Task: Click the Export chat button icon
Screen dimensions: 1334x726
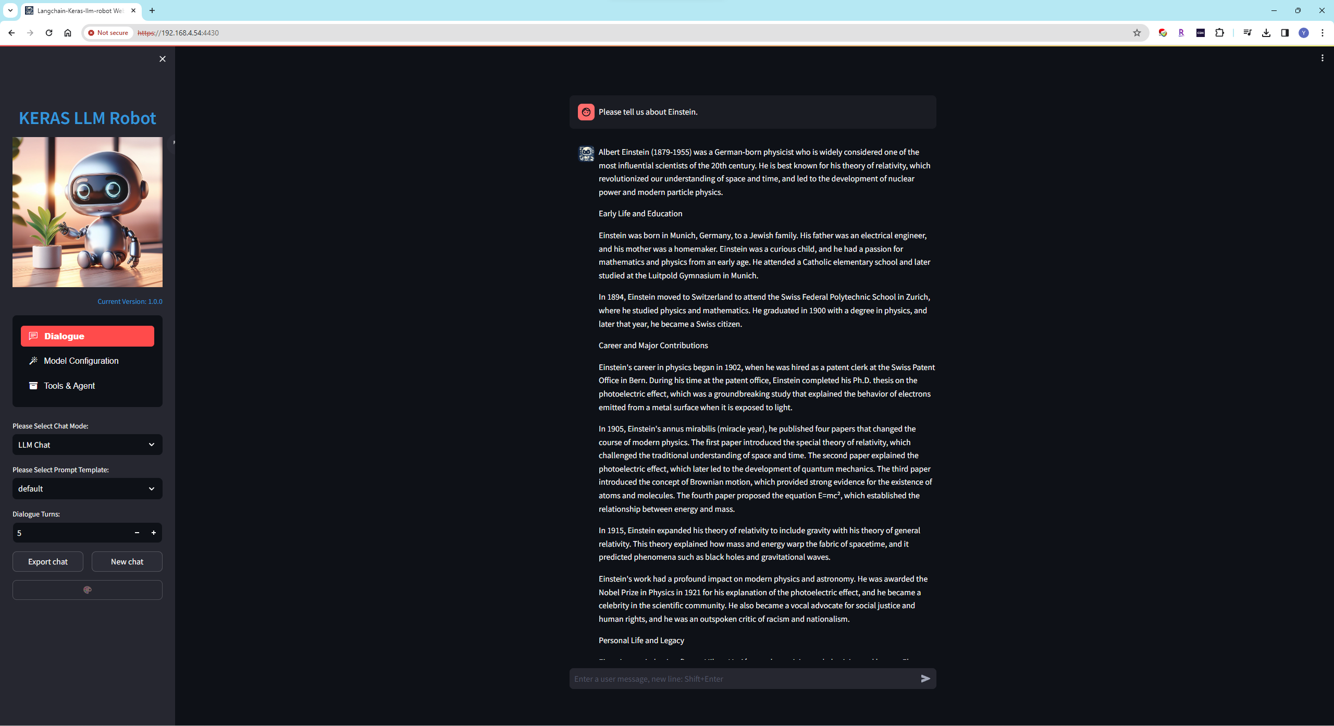Action: [47, 561]
